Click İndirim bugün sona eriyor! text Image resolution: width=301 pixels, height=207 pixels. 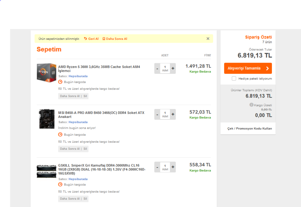coord(77,128)
